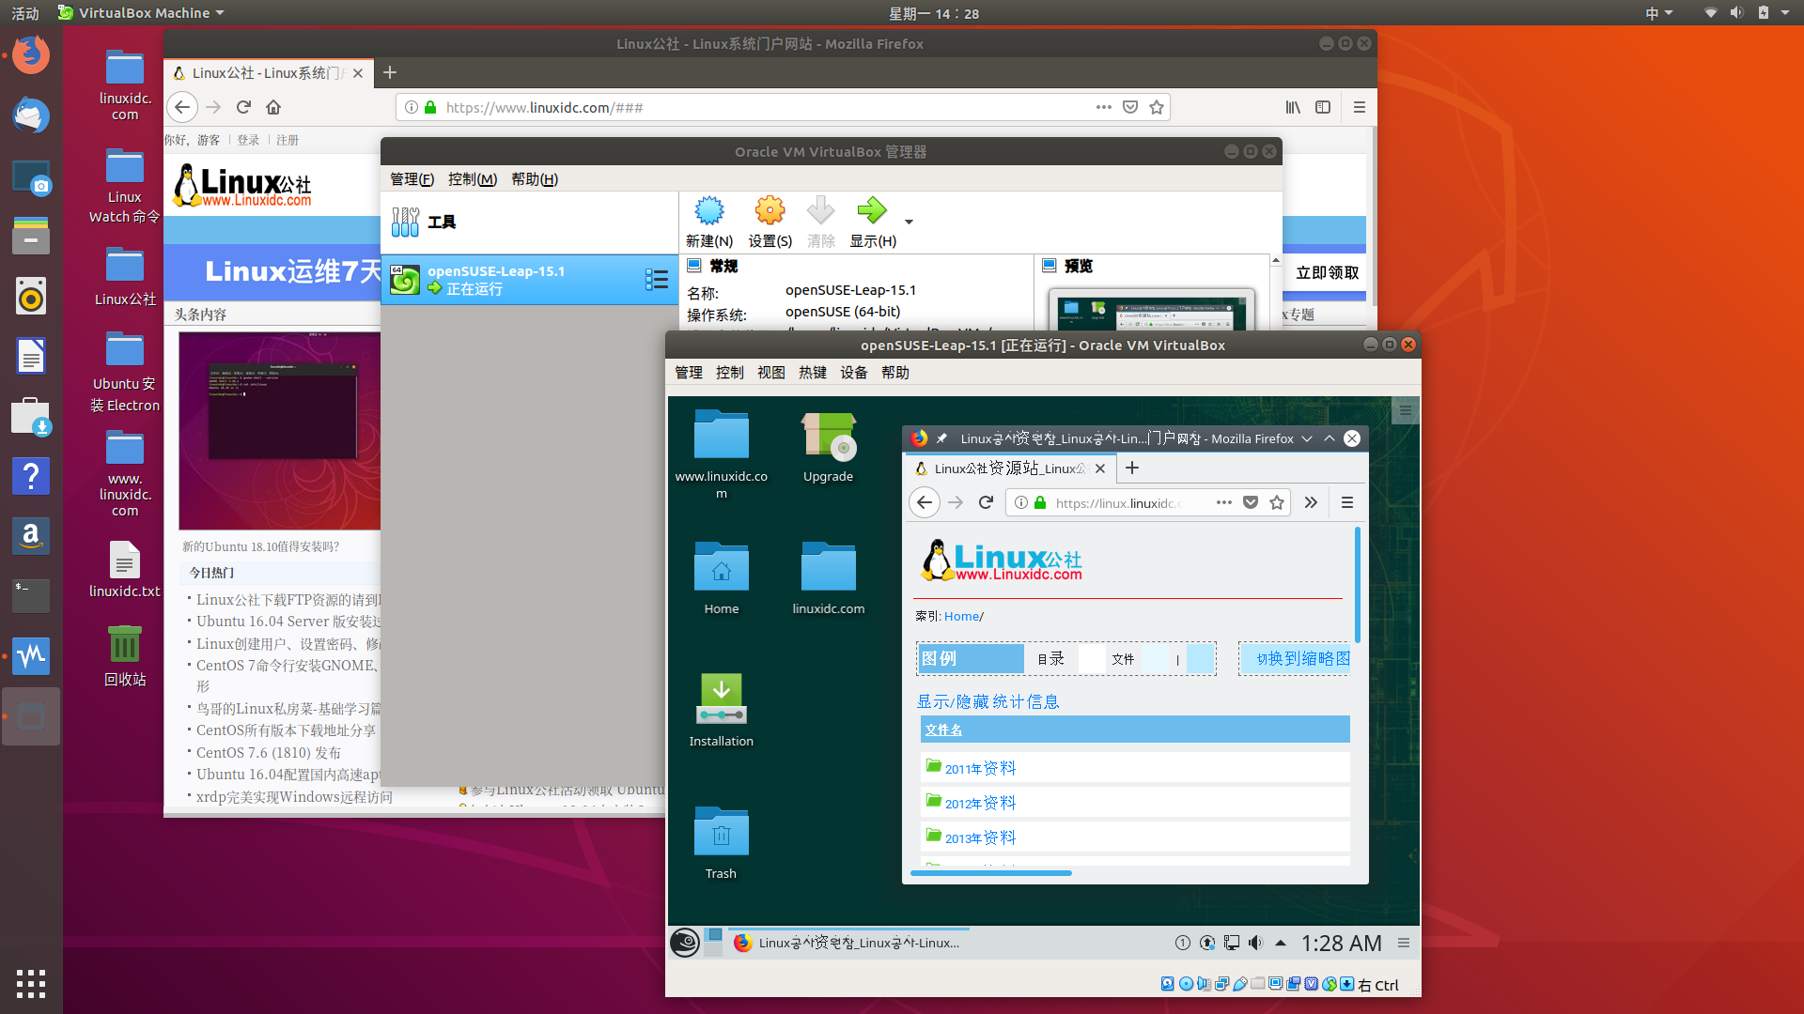Expand the Show button dropdown arrow

coord(909,223)
